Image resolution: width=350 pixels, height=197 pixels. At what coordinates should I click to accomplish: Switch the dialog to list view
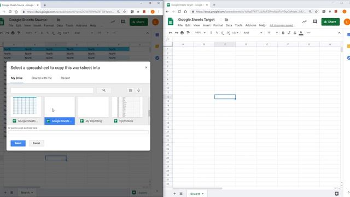click(x=131, y=90)
